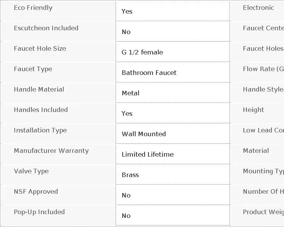The image size is (284, 227).
Task: Click the Pop-Up Included label
Action: 39,212
